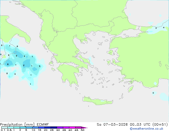Click the legend label 0.5
The image size is (169, 131).
9,130
